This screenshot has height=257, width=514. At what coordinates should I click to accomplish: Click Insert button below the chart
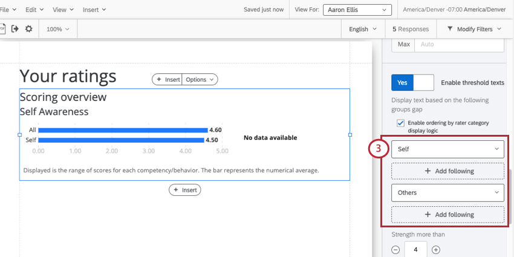click(185, 190)
